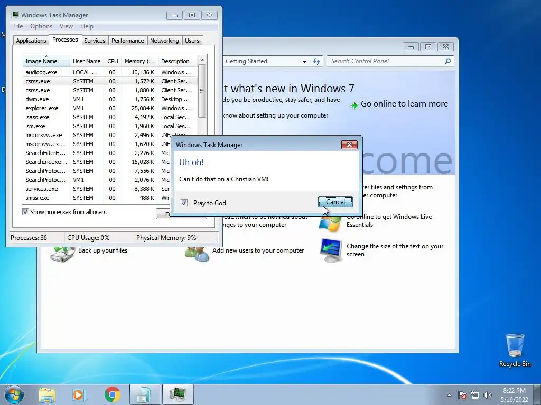Image resolution: width=541 pixels, height=405 pixels.
Task: Switch to the Applications tab
Action: coord(31,41)
